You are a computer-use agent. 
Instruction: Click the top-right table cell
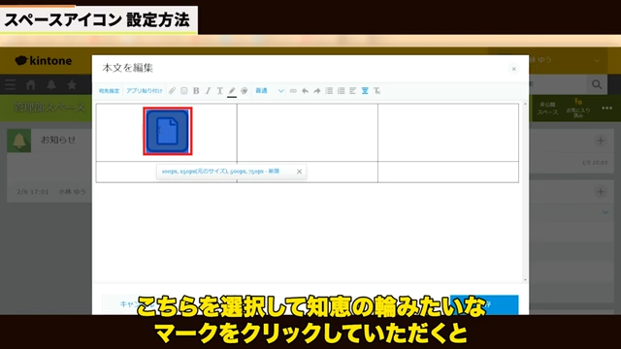click(x=448, y=132)
